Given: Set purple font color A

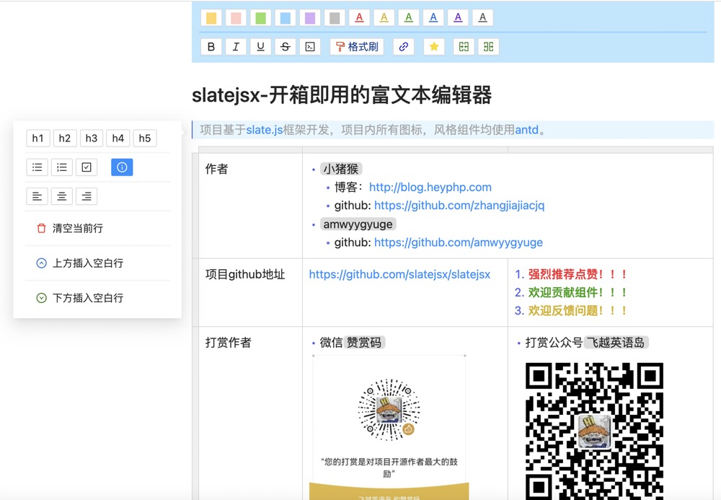Looking at the screenshot, I should [458, 17].
